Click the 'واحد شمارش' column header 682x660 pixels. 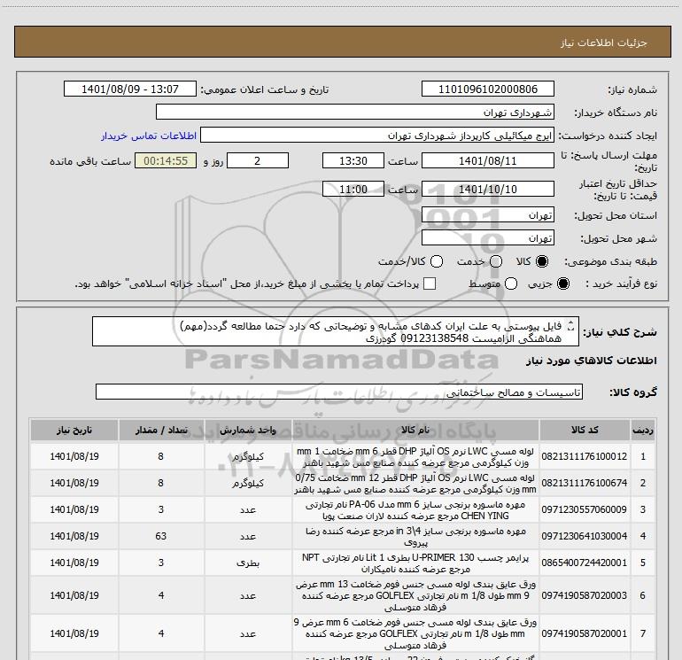(247, 430)
